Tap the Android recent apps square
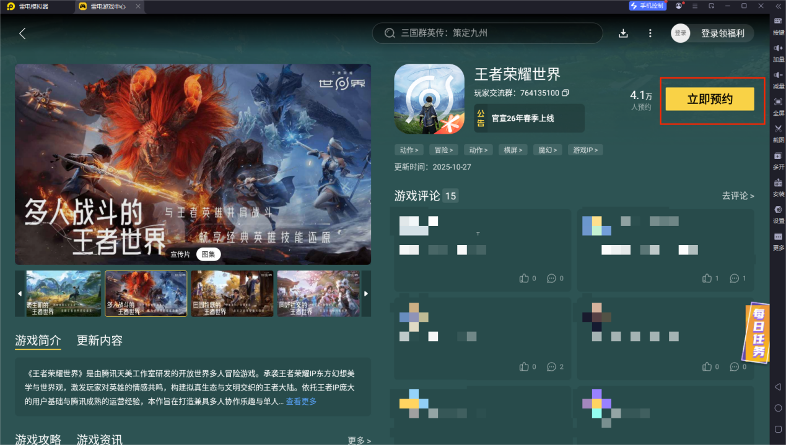This screenshot has height=445, width=786. click(x=778, y=429)
